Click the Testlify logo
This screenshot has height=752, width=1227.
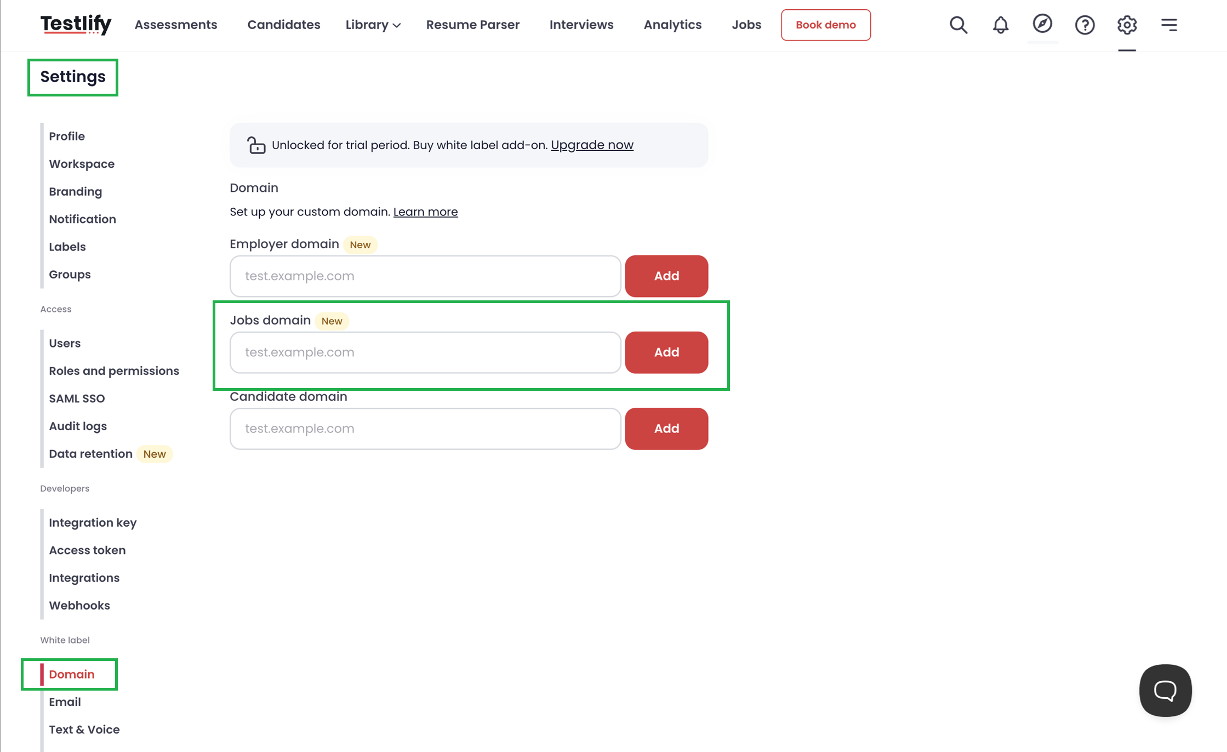76,25
